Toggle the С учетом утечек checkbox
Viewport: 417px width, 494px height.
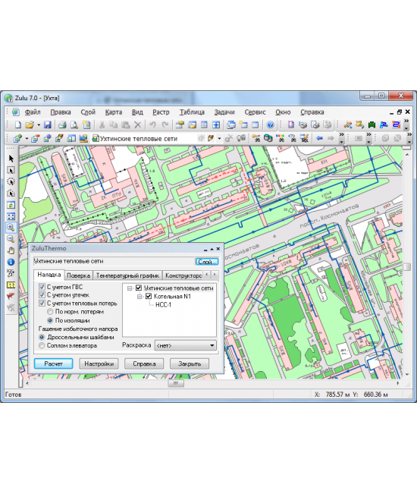click(42, 295)
